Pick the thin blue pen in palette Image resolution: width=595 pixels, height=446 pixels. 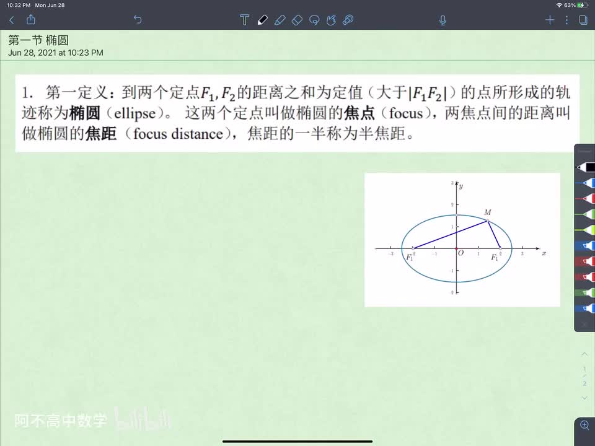point(586,183)
